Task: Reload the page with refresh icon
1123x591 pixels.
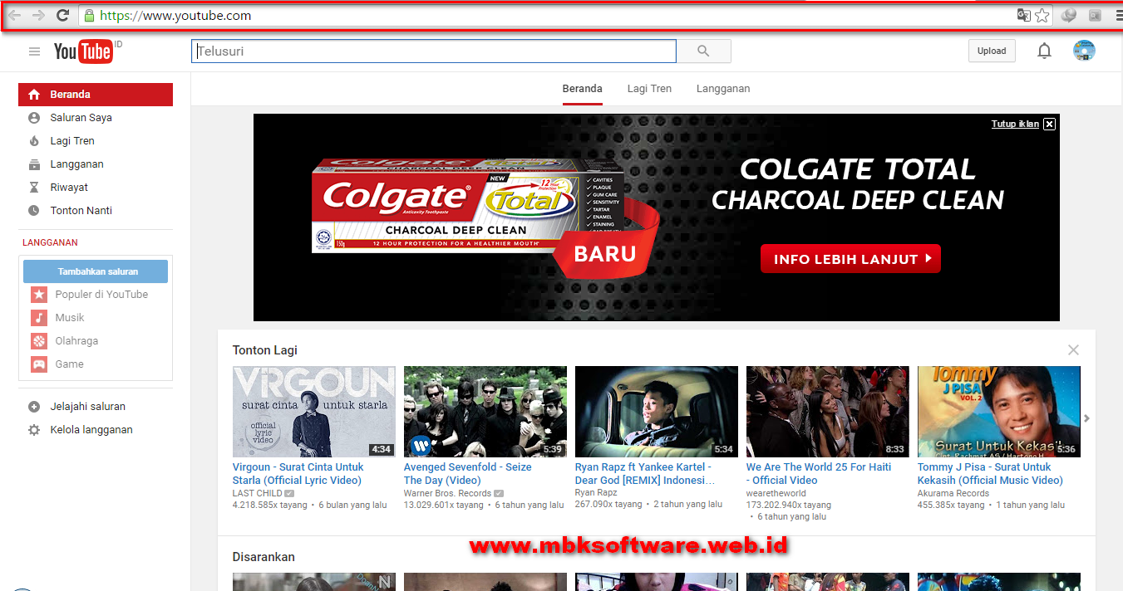Action: pyautogui.click(x=62, y=15)
